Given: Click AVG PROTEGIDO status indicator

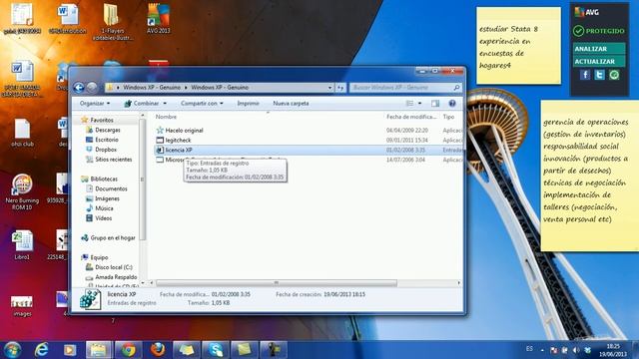Looking at the screenshot, I should (599, 31).
